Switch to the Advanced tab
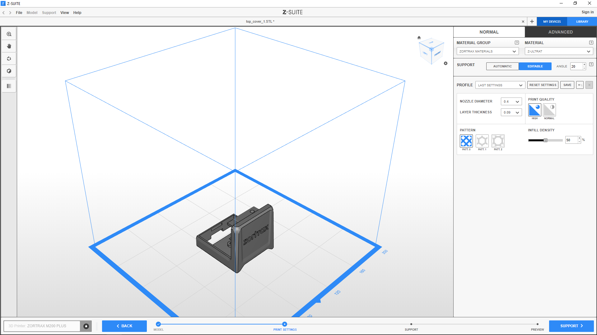This screenshot has height=335, width=597. [x=560, y=32]
